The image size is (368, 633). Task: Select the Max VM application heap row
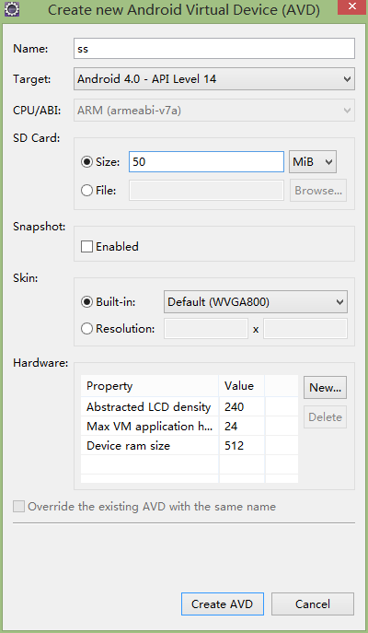pos(190,427)
